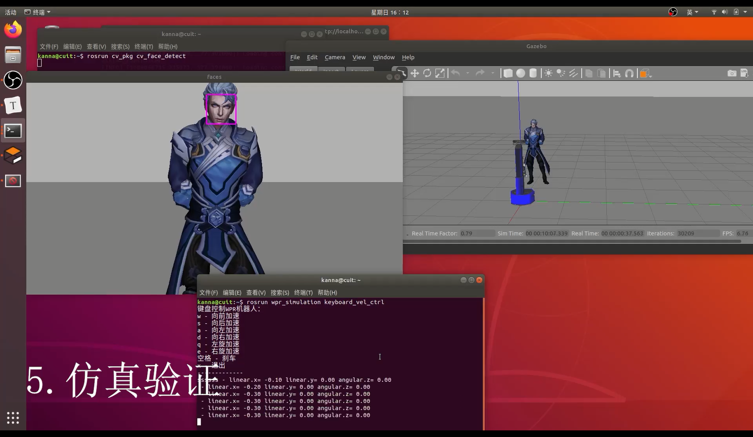The width and height of the screenshot is (753, 437).
Task: Click the Real Time value field
Action: pyautogui.click(x=622, y=234)
